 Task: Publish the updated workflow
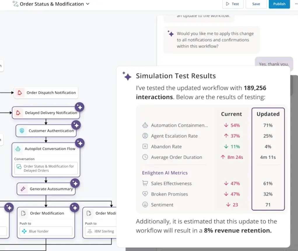pos(279,4)
